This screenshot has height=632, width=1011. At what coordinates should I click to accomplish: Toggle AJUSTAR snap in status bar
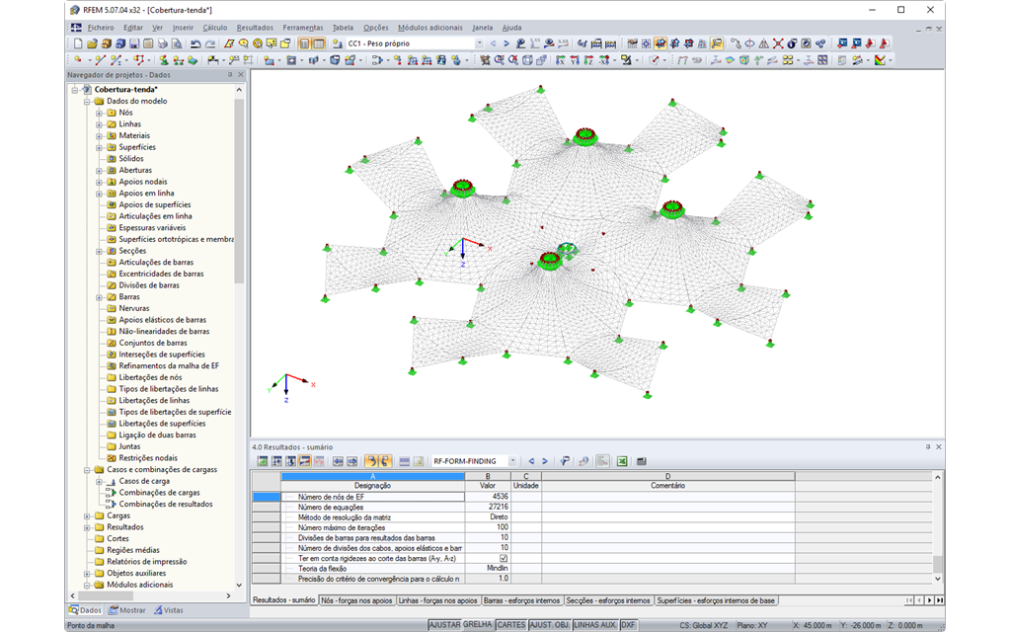click(445, 625)
